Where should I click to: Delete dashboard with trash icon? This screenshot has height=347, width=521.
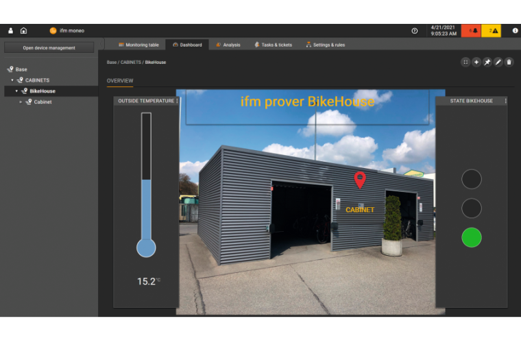tap(509, 62)
